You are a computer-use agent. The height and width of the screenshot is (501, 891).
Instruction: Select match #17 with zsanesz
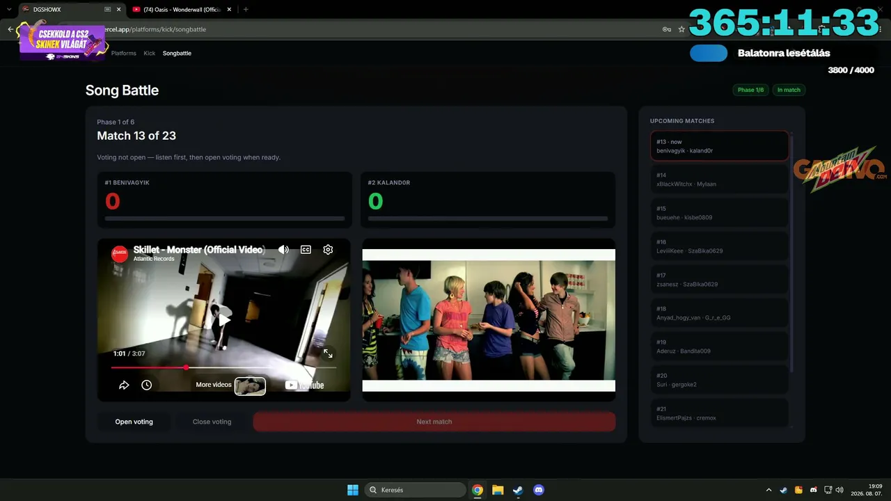pos(719,280)
